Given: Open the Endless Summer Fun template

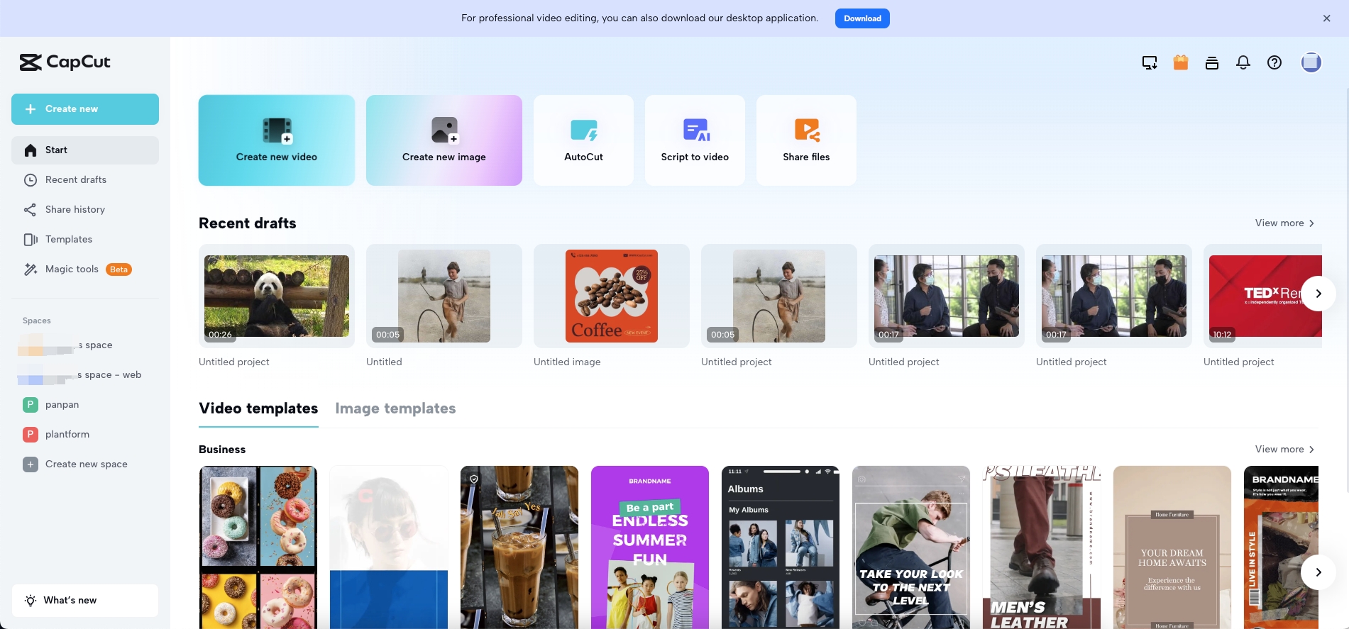Looking at the screenshot, I should point(650,547).
